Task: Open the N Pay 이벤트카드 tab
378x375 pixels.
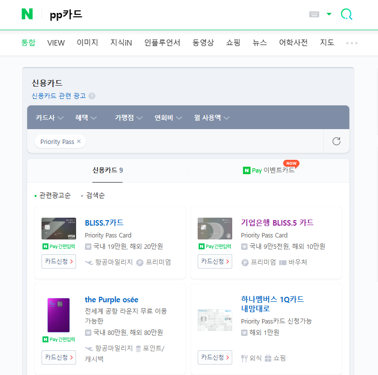Action: (x=269, y=170)
